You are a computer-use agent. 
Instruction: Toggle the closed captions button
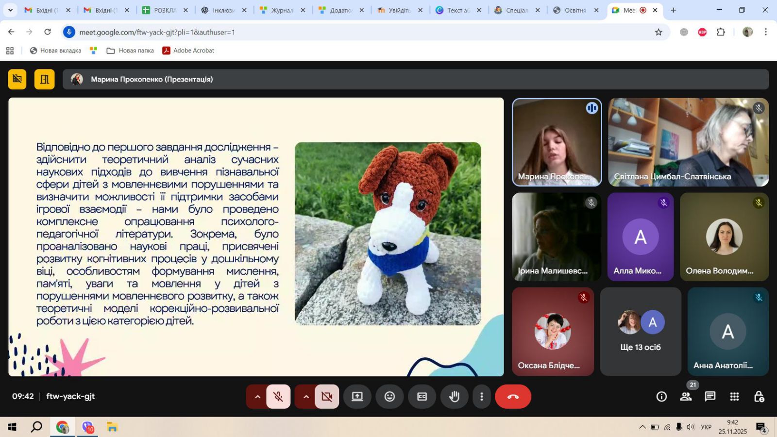tap(422, 397)
